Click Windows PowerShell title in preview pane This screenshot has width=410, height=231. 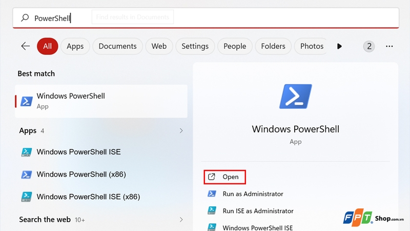pyautogui.click(x=296, y=129)
